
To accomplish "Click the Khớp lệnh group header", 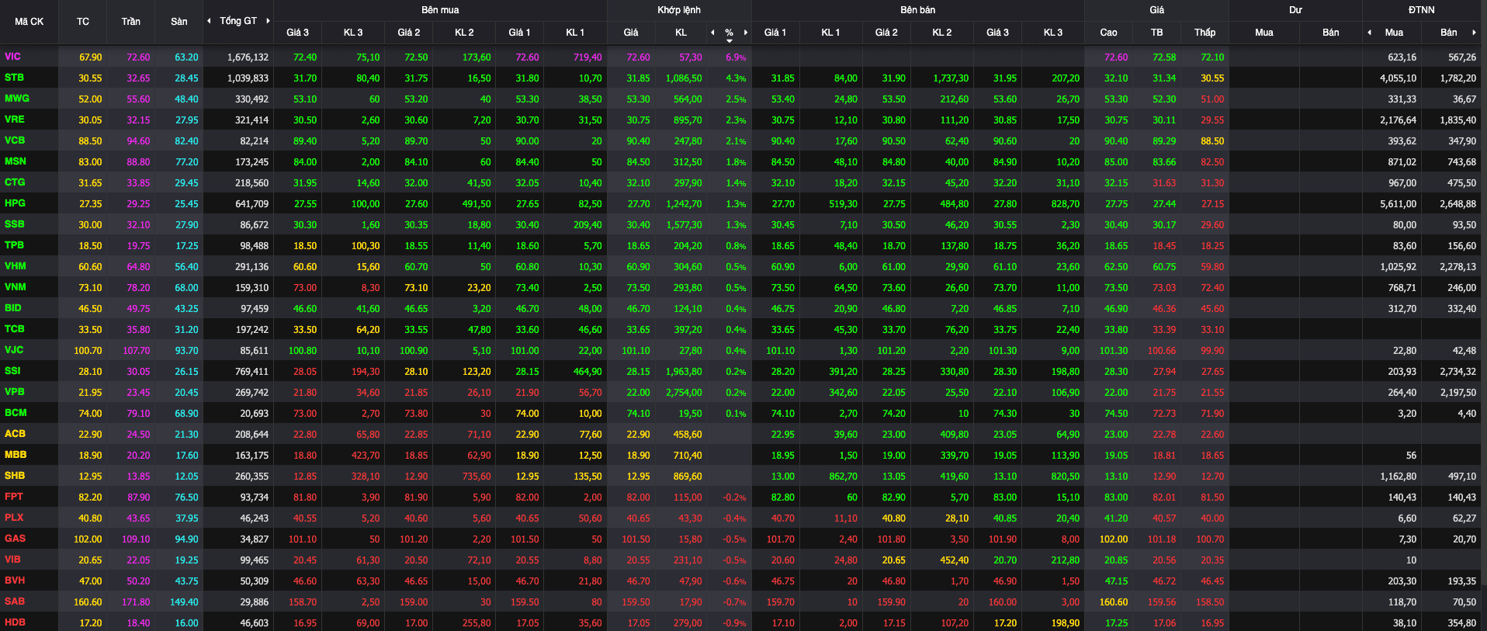I will click(679, 10).
